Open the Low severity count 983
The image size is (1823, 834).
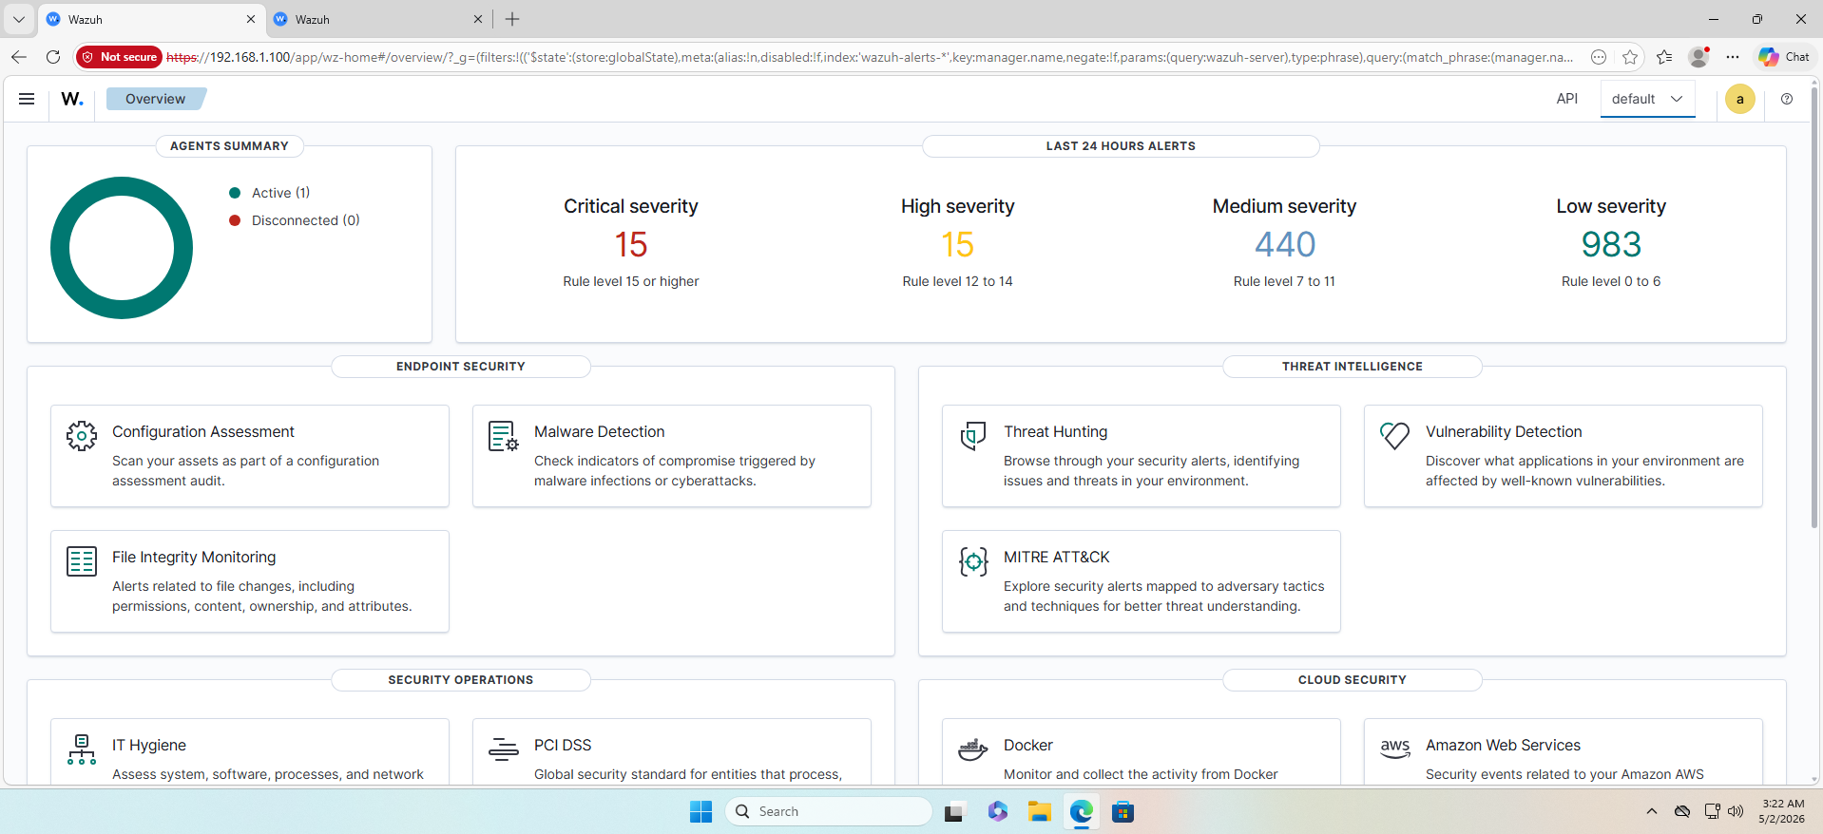(1611, 245)
